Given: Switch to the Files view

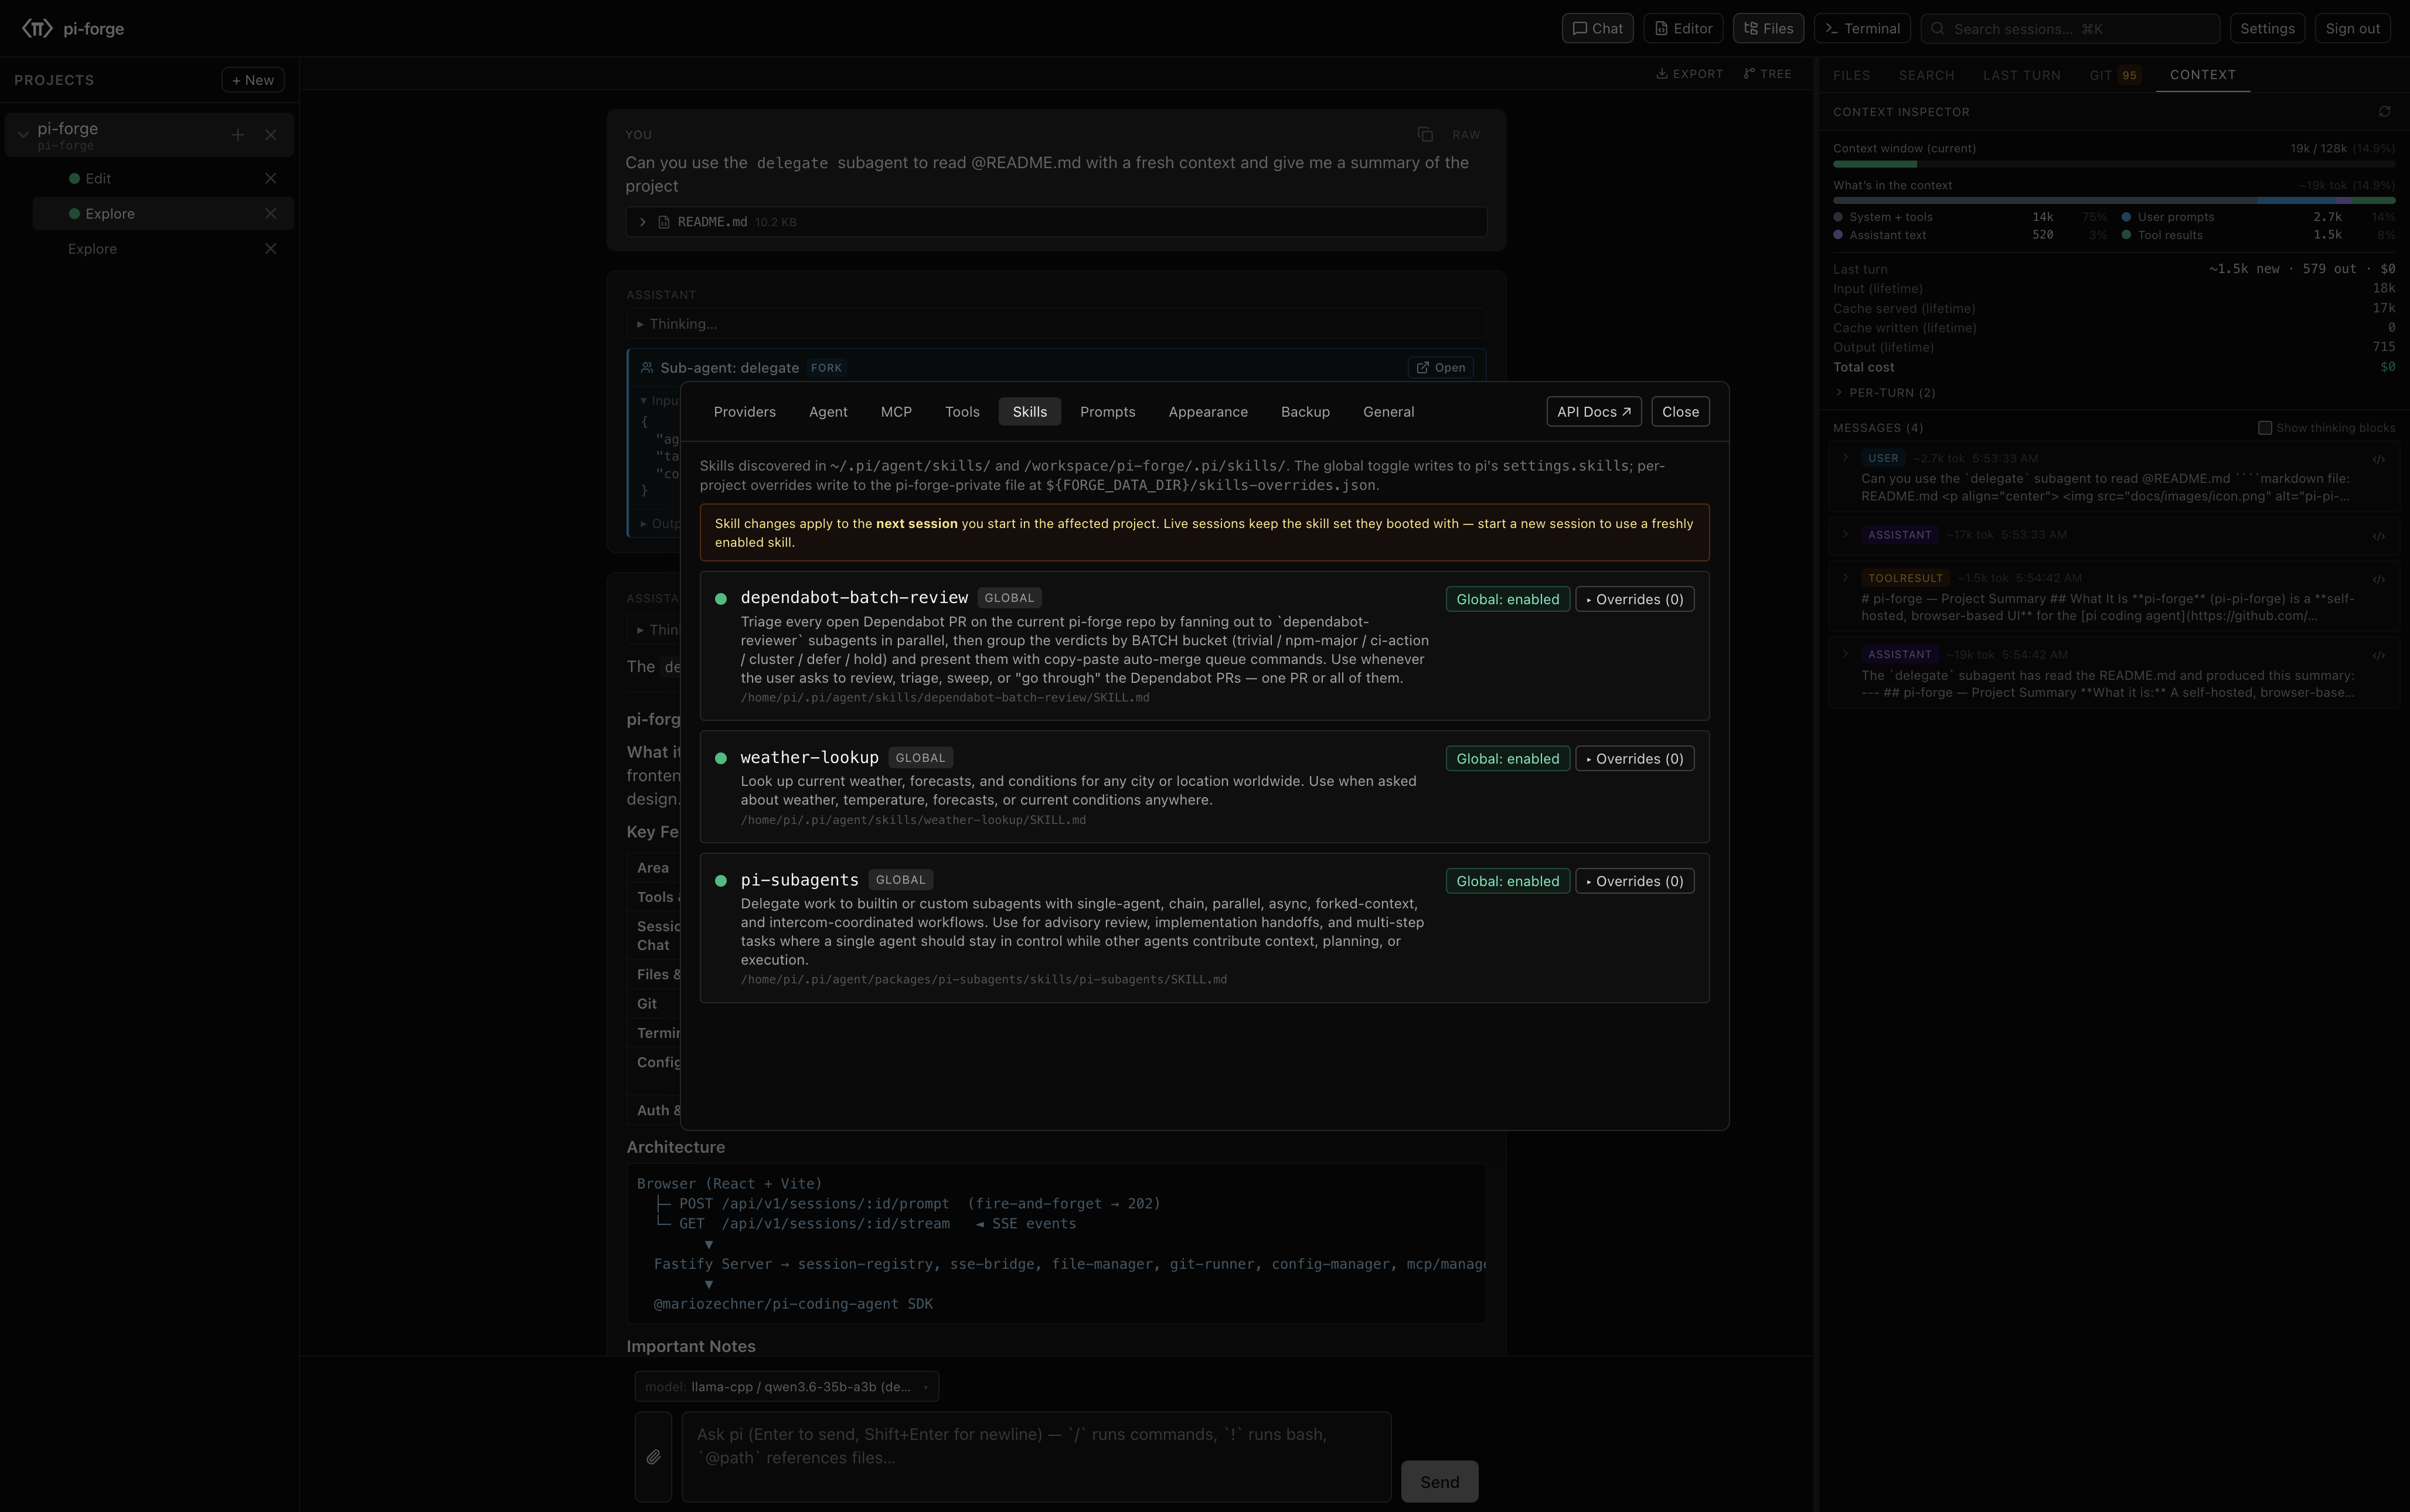Looking at the screenshot, I should [x=1768, y=28].
